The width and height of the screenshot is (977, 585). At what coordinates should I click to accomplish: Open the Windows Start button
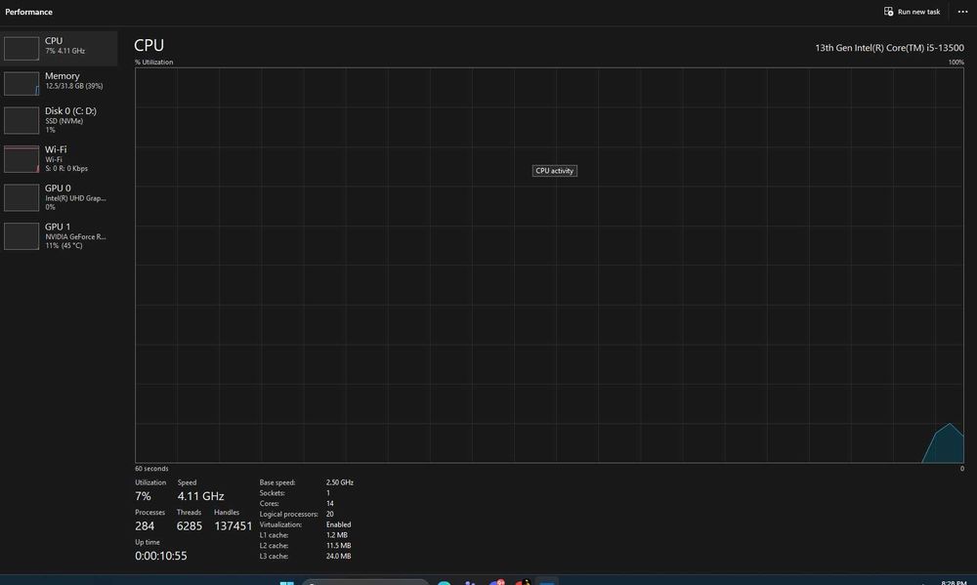point(286,582)
